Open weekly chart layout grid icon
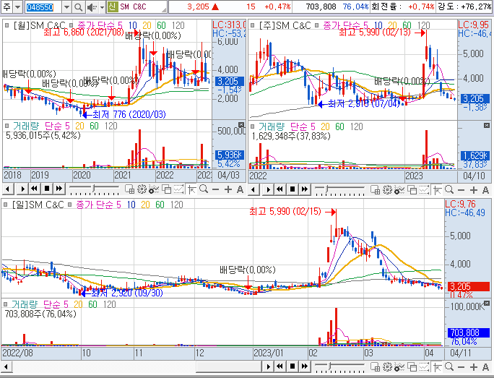This screenshot has height=378, width=494. pos(375,189)
